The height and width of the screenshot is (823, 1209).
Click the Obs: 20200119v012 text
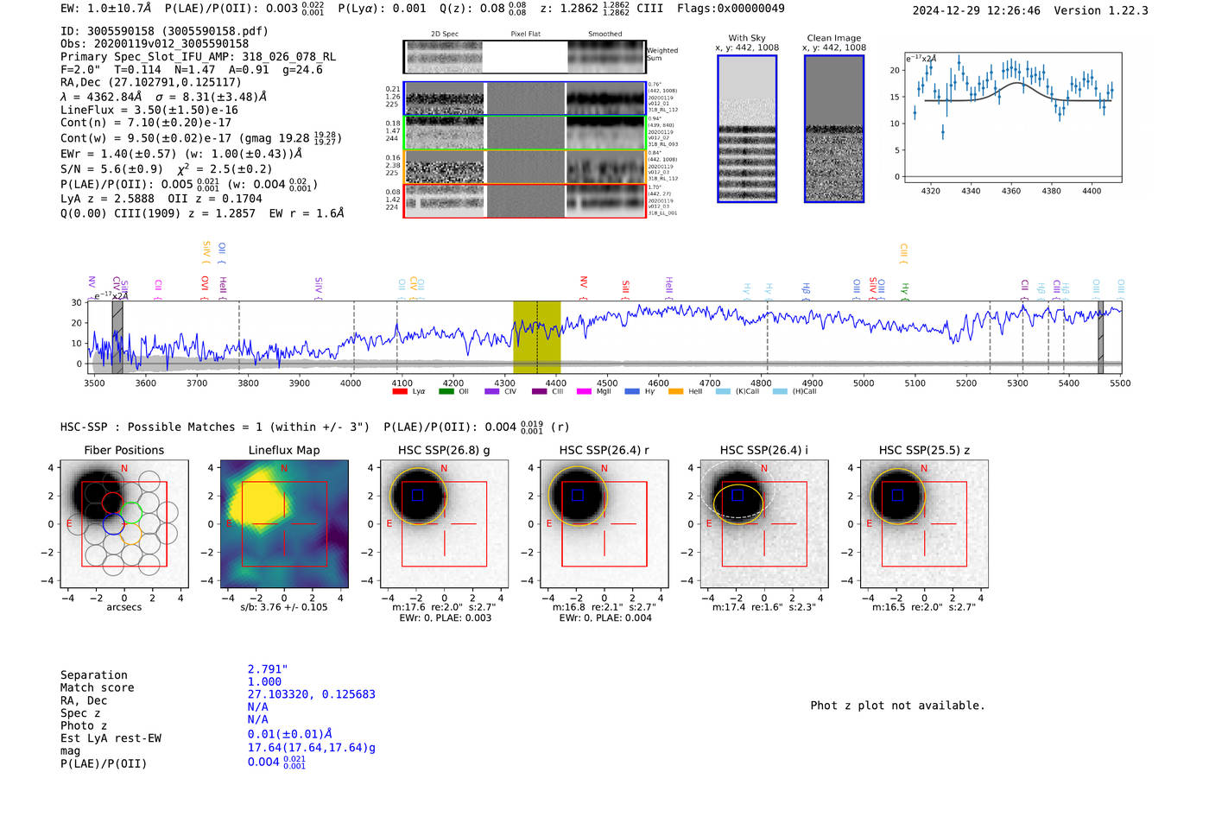155,43
